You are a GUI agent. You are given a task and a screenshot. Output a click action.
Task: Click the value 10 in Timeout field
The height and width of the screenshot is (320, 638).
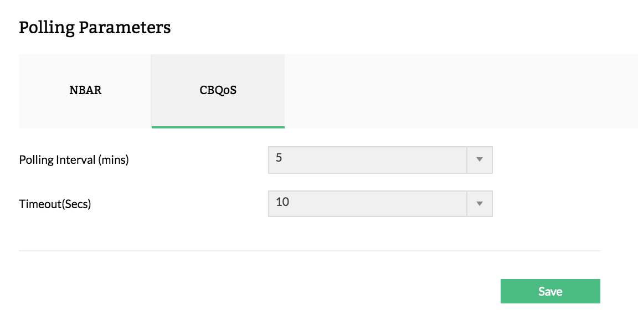click(x=282, y=202)
